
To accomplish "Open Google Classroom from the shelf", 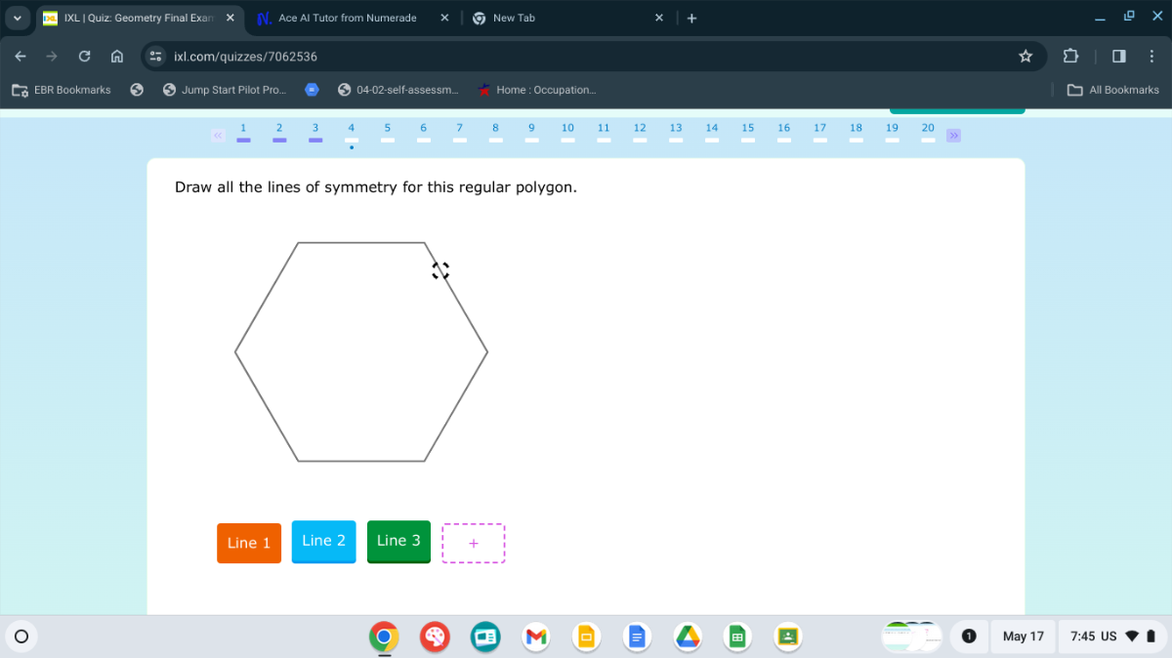I will pyautogui.click(x=787, y=637).
